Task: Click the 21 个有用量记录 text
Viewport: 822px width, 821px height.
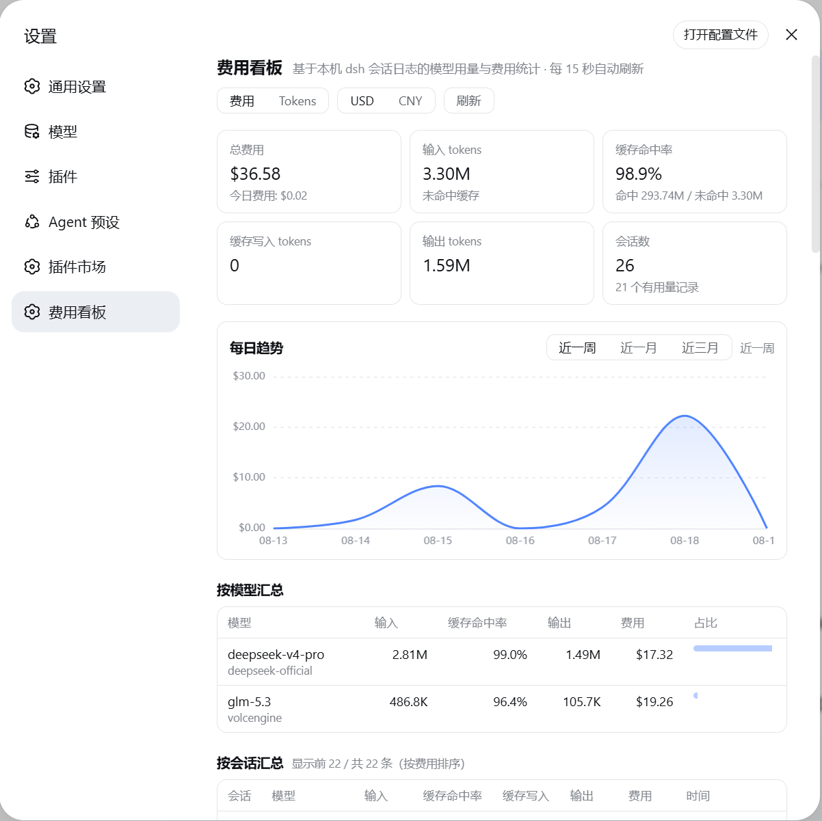Action: pyautogui.click(x=657, y=287)
